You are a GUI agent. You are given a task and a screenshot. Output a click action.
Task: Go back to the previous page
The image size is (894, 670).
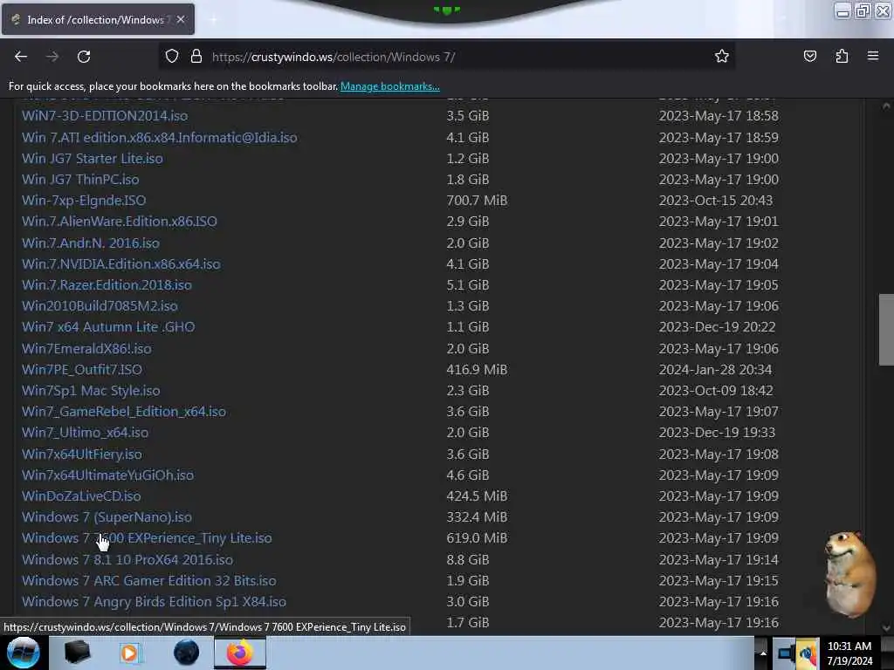[21, 57]
